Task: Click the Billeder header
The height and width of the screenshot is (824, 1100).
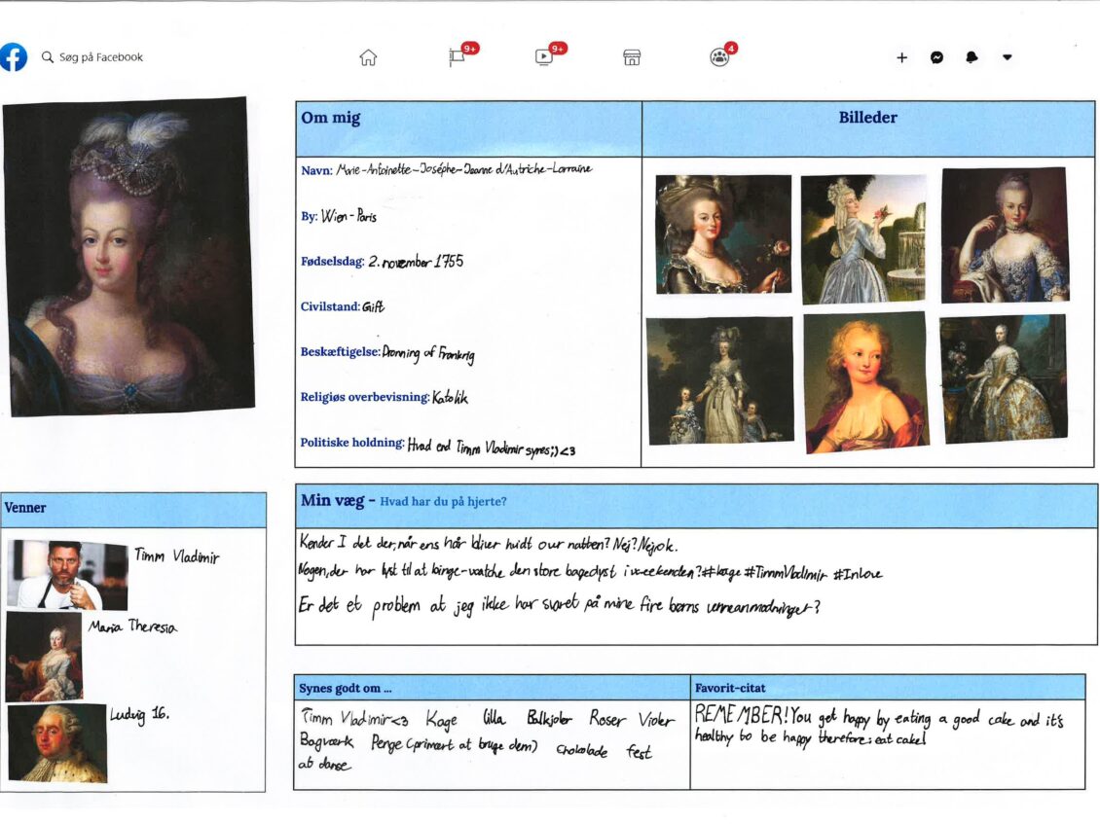Action: (x=867, y=117)
